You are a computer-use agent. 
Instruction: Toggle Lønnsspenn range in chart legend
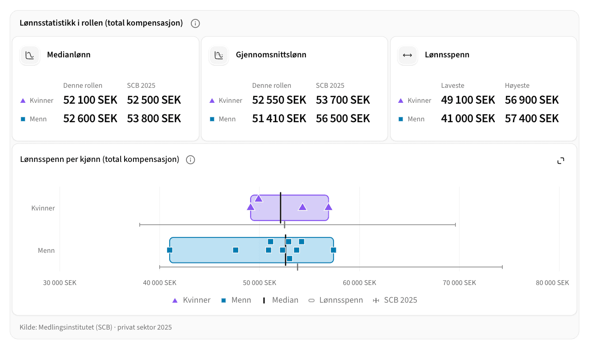(x=335, y=300)
